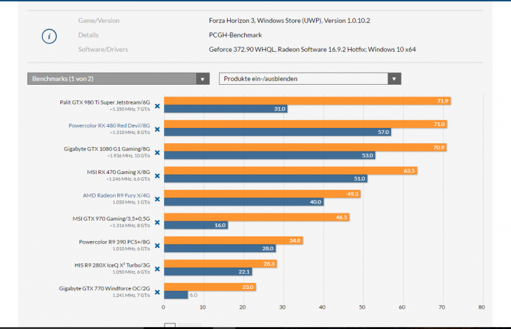Open AMD Radeon R9 Fury X/4G link
The height and width of the screenshot is (329, 511).
coord(116,194)
